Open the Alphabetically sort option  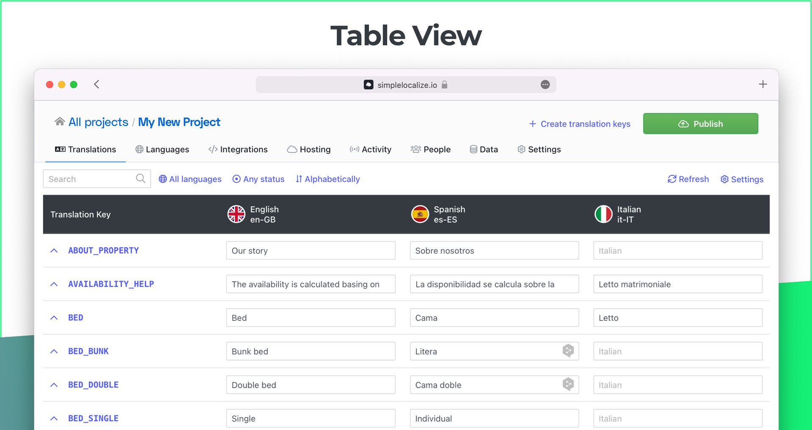pos(328,179)
